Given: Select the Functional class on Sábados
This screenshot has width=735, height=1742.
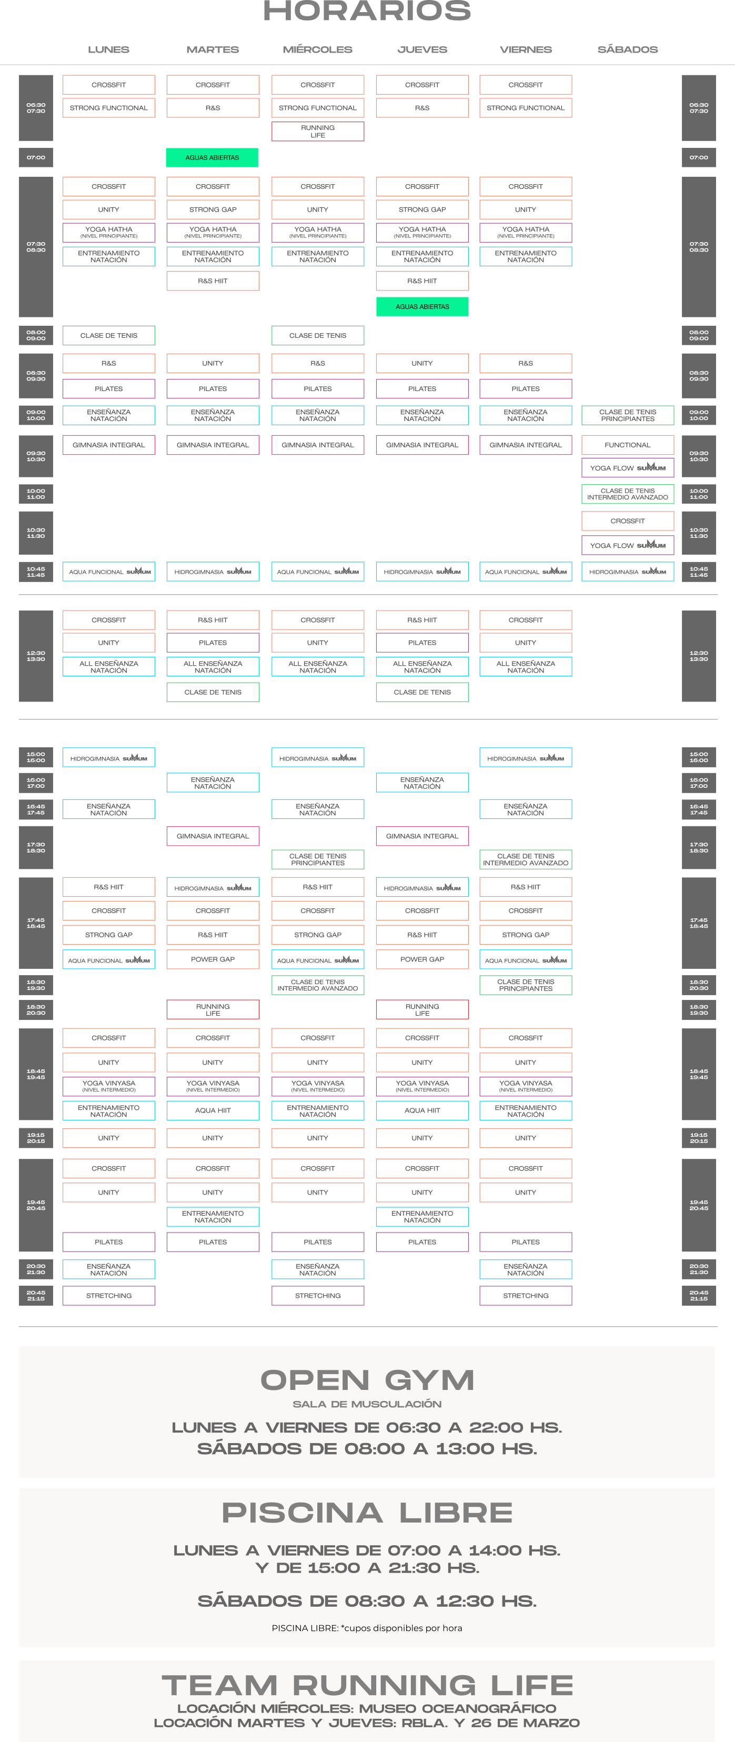Looking at the screenshot, I should click(627, 445).
